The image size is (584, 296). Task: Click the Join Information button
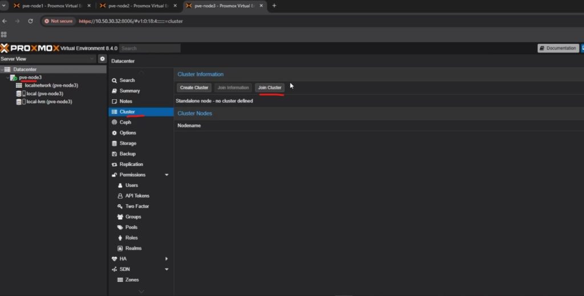click(233, 87)
